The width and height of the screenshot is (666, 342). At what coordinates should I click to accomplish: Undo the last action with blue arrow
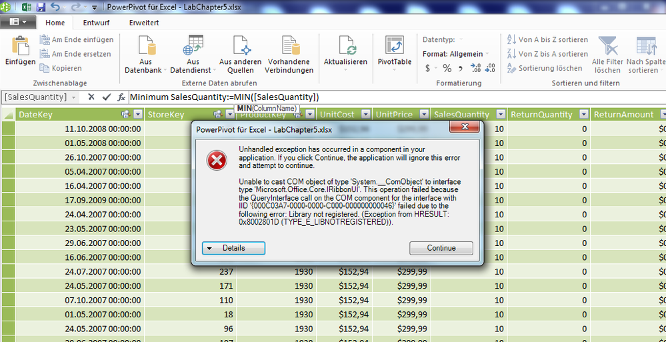55,7
